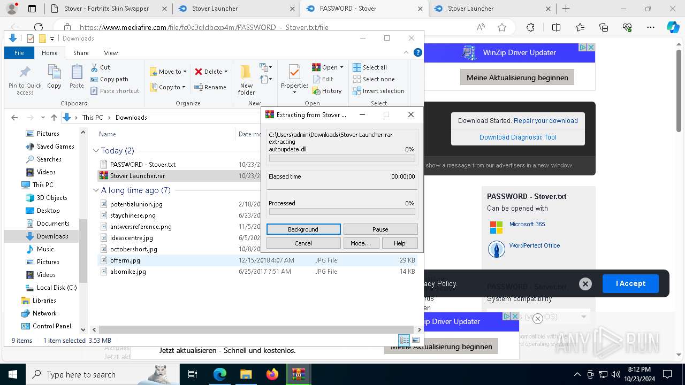Cancel the WinRAR extraction
685x385 pixels.
[303, 243]
